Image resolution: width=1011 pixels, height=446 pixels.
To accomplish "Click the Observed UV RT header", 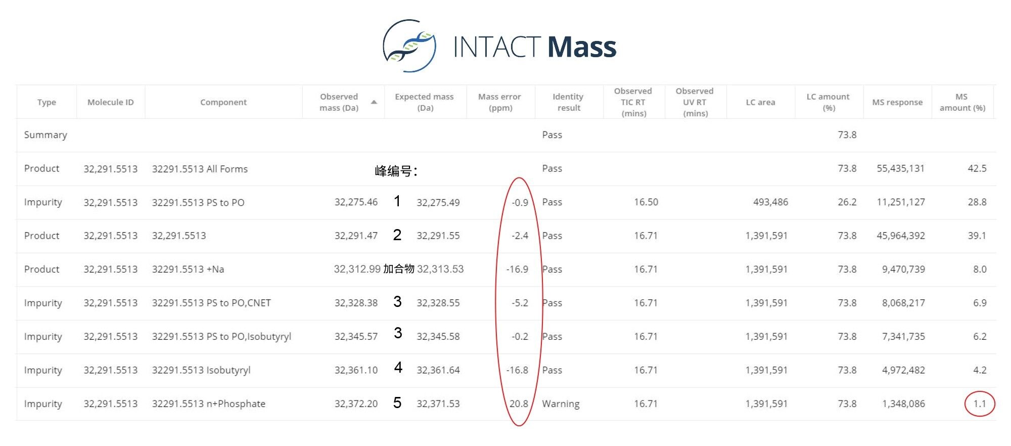I will click(x=695, y=102).
